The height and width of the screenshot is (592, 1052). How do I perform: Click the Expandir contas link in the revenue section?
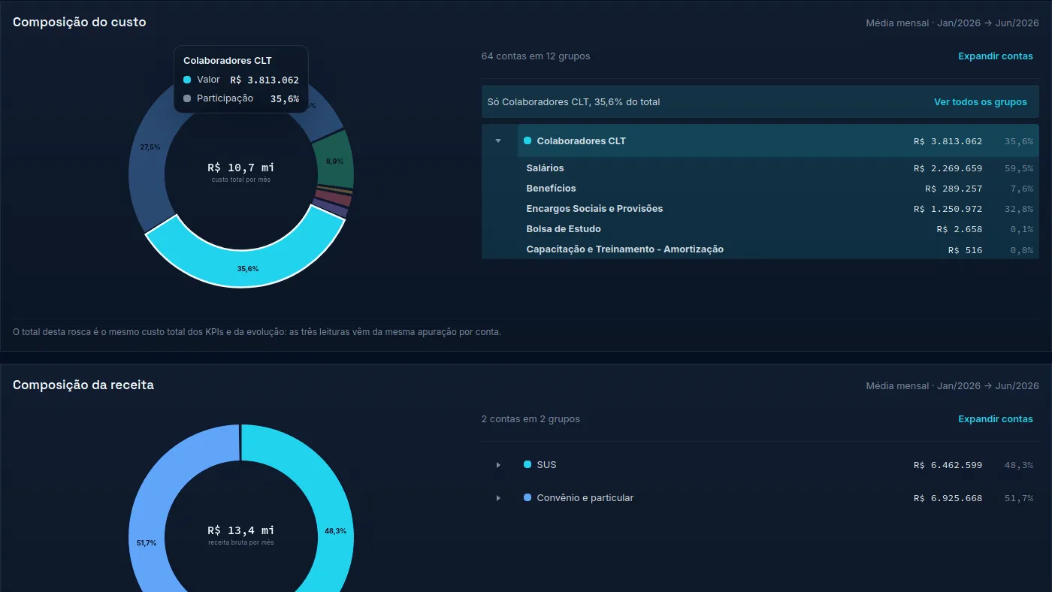pyautogui.click(x=995, y=419)
